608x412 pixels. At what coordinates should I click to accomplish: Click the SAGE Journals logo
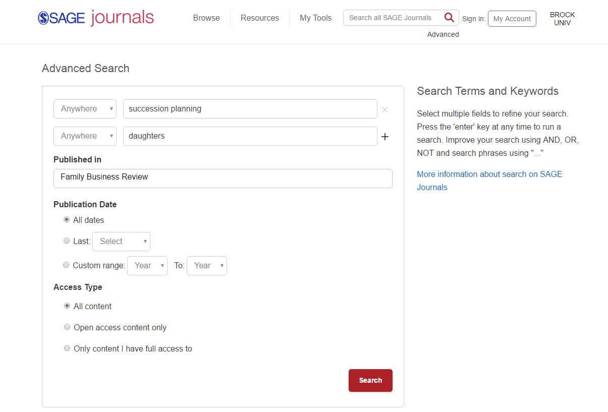tap(96, 17)
